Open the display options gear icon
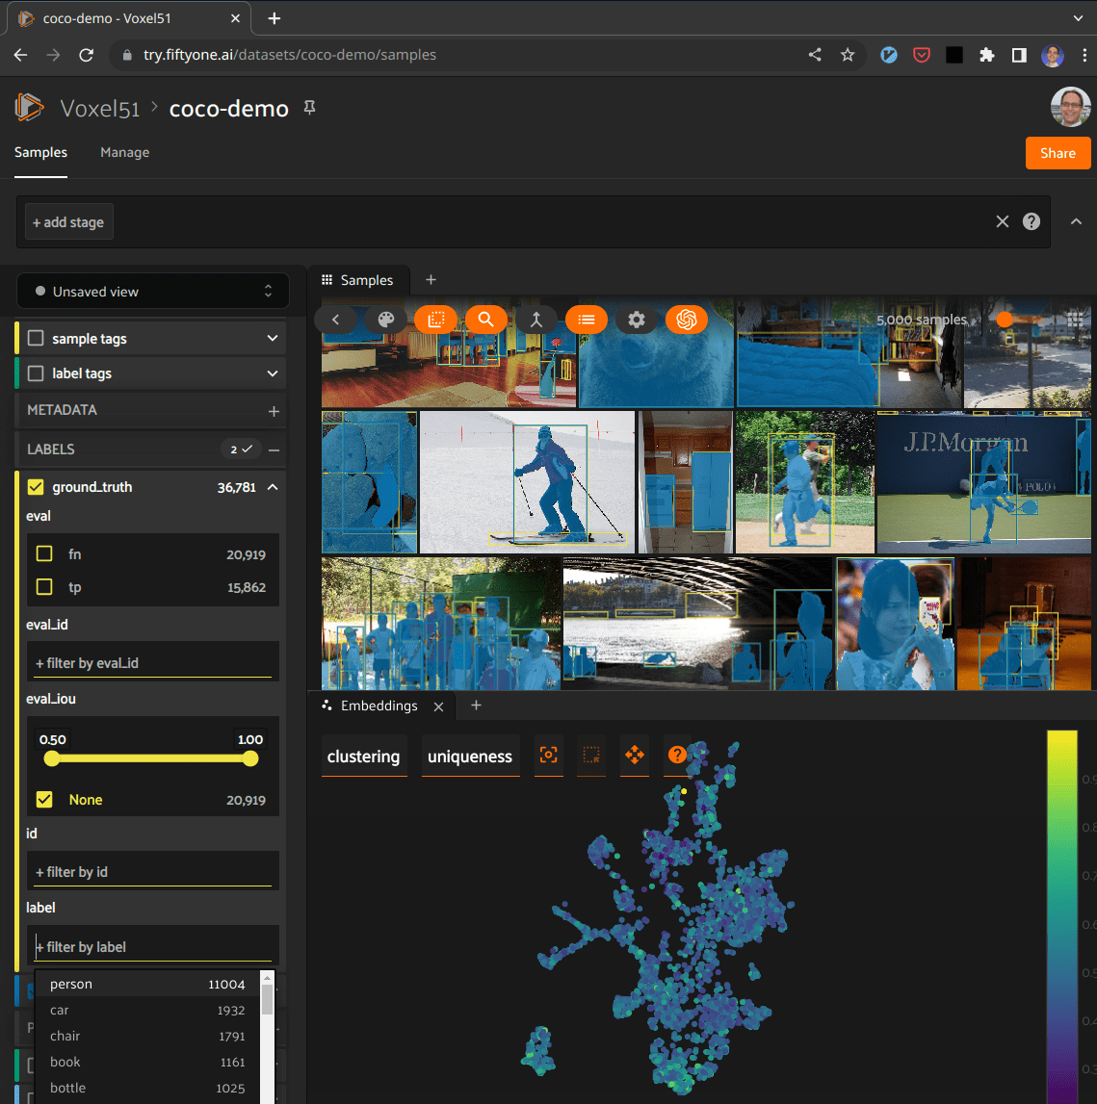Screen dimensions: 1097x1104 click(636, 320)
